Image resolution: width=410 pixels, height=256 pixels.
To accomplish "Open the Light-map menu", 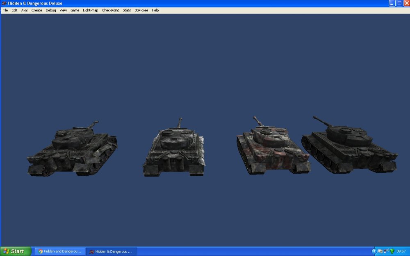I will 90,10.
